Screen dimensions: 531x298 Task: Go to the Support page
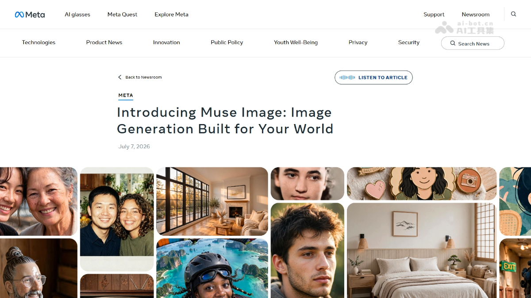click(x=434, y=15)
